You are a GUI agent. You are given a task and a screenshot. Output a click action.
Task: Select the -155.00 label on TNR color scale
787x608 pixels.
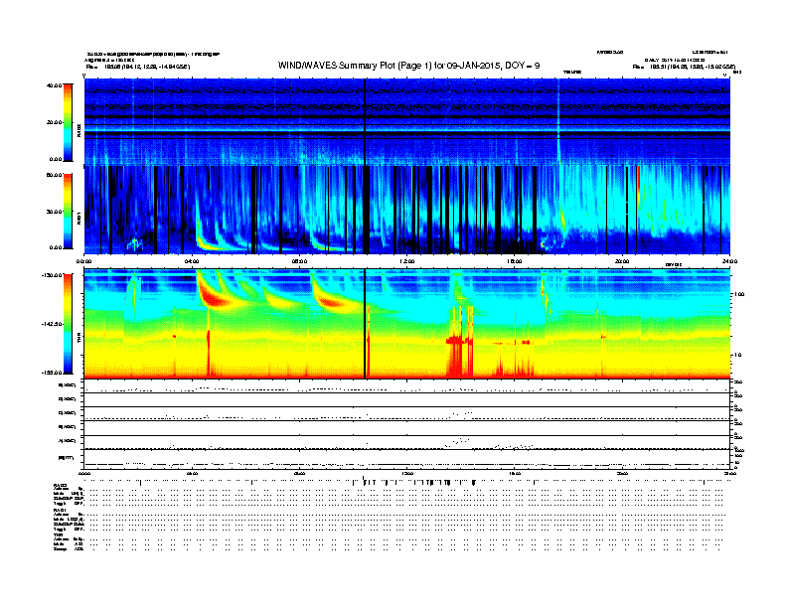pyautogui.click(x=53, y=373)
